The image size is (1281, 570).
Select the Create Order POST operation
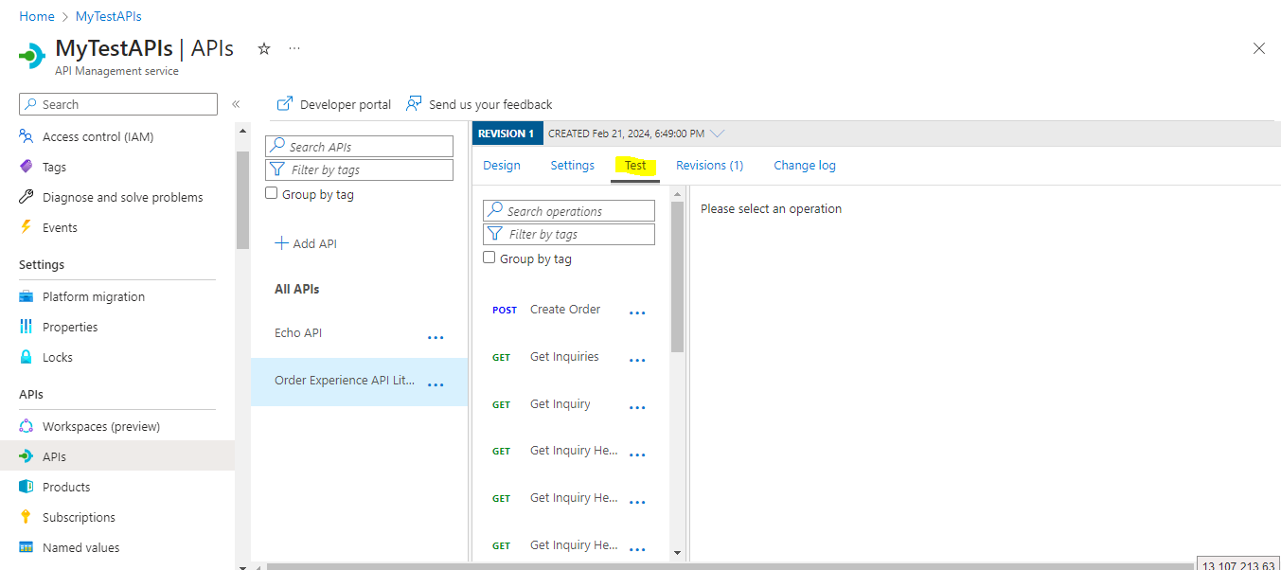(565, 310)
